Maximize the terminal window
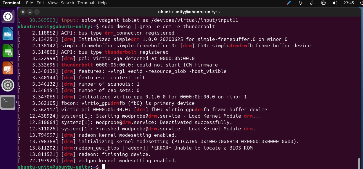 tap(37, 12)
